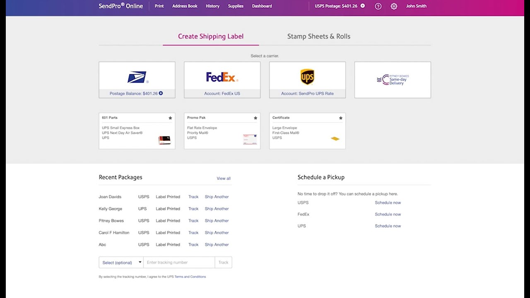Click Schedule a Pickup heading
The width and height of the screenshot is (530, 298).
point(321,177)
